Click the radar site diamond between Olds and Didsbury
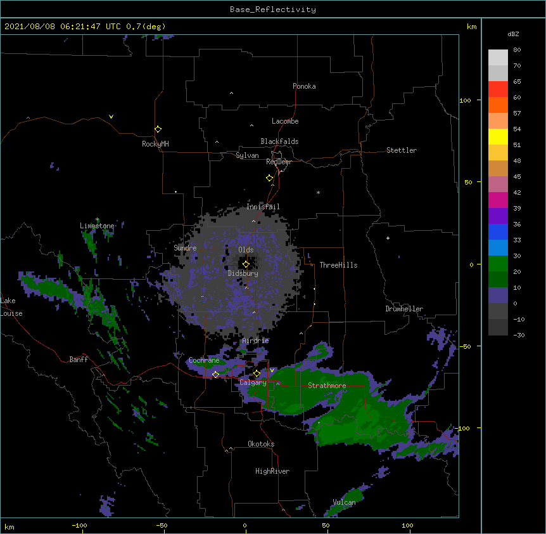546x534 pixels. point(246,264)
